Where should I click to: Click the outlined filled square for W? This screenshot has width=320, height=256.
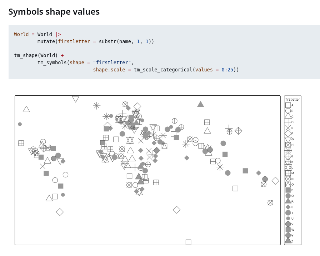[288, 230]
